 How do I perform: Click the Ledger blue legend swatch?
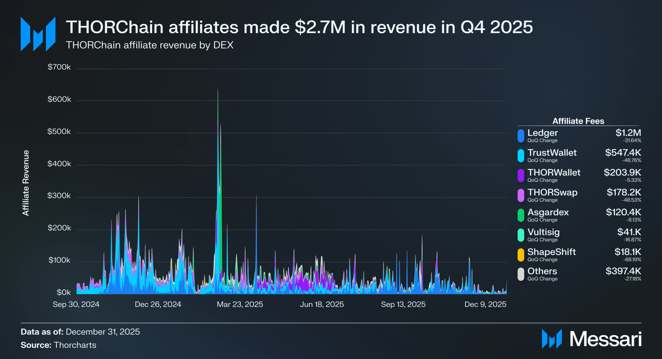[521, 136]
